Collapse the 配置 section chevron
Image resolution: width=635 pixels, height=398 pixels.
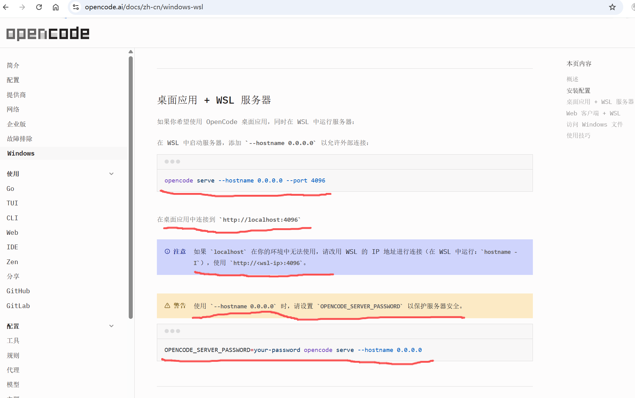coord(111,326)
